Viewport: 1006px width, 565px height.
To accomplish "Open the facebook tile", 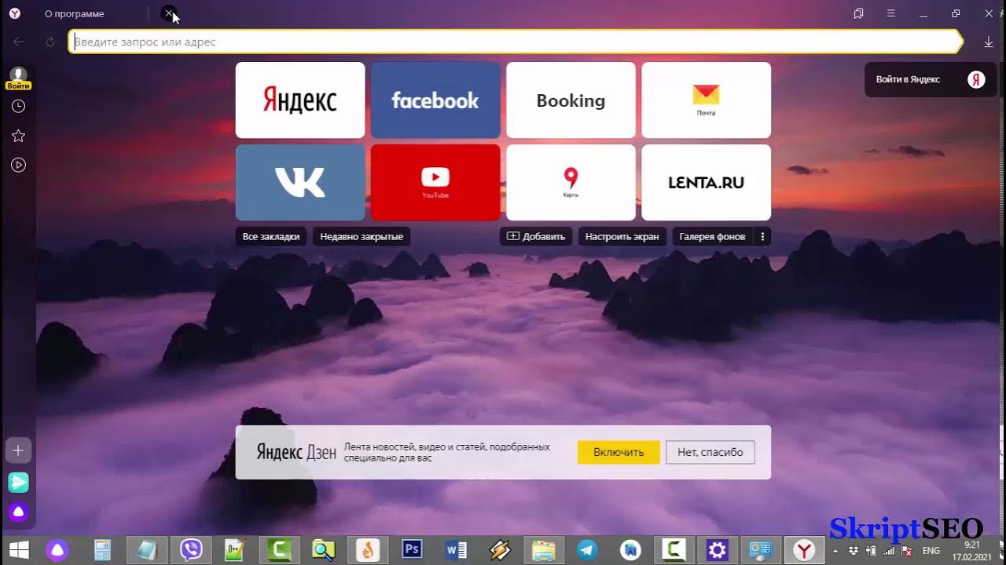I will tap(435, 100).
